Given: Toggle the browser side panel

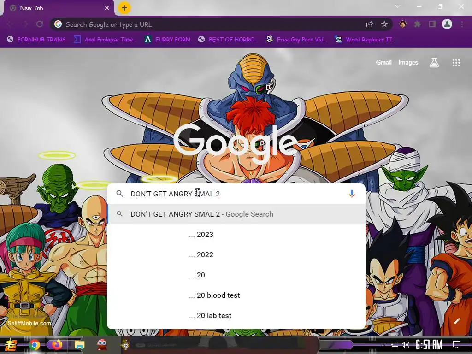Looking at the screenshot, I should pyautogui.click(x=432, y=24).
